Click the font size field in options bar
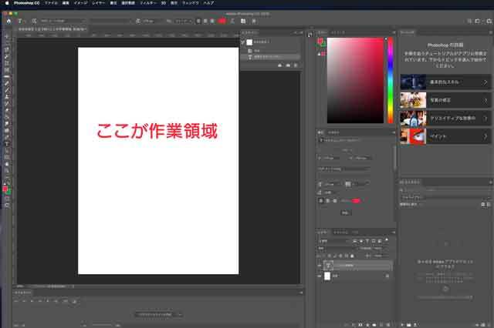This screenshot has width=494, height=328. pos(151,21)
